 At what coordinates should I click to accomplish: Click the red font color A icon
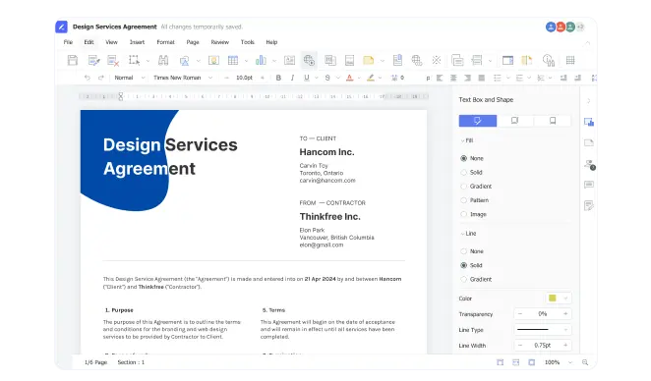pyautogui.click(x=349, y=78)
